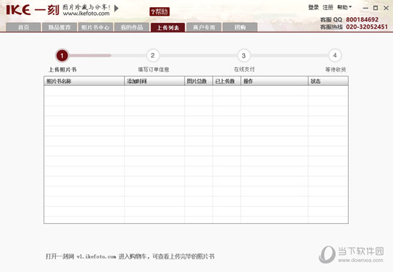Go to the 首页 tab
Screen dimensions: 393x272
pos(24,27)
